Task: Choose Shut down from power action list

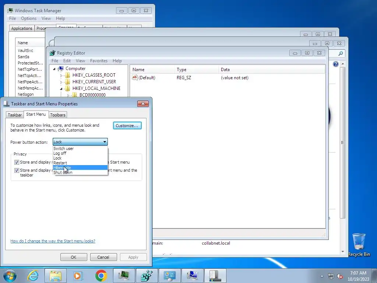Action: click(80, 172)
